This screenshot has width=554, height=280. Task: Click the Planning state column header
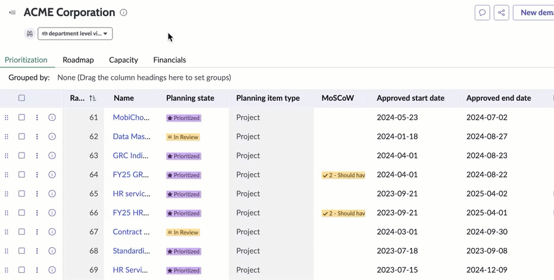coord(190,98)
